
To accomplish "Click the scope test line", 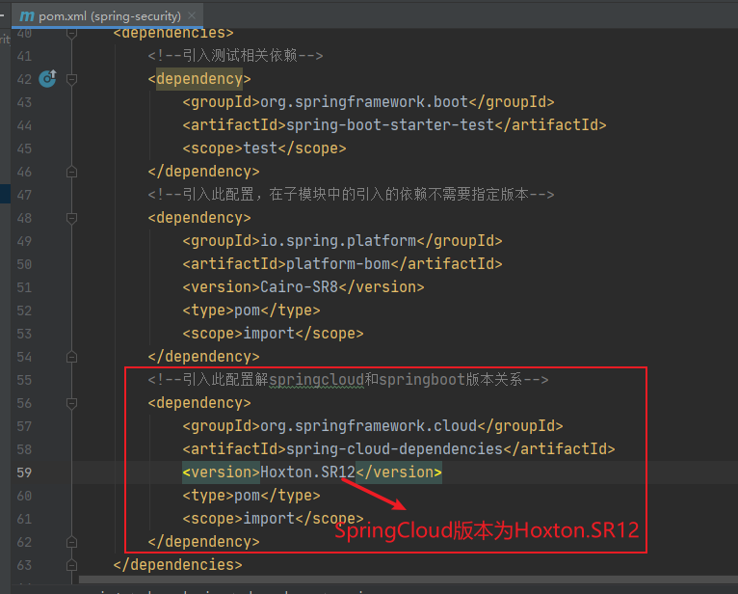I will [x=264, y=148].
